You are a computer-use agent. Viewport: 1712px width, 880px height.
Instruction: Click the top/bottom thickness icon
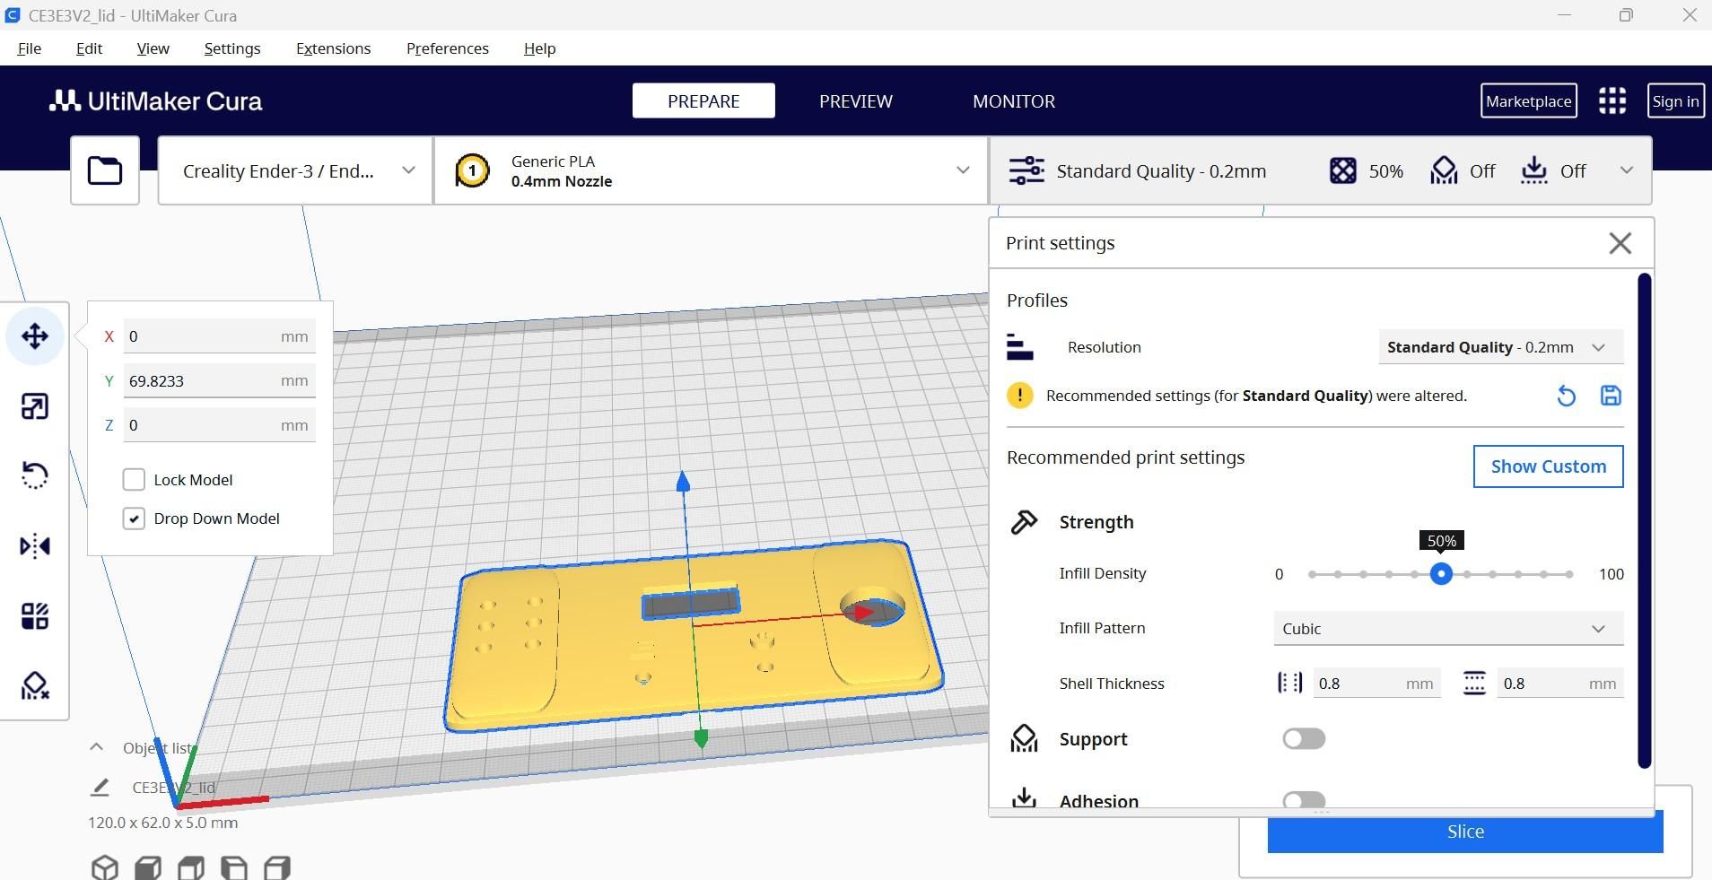point(1474,684)
